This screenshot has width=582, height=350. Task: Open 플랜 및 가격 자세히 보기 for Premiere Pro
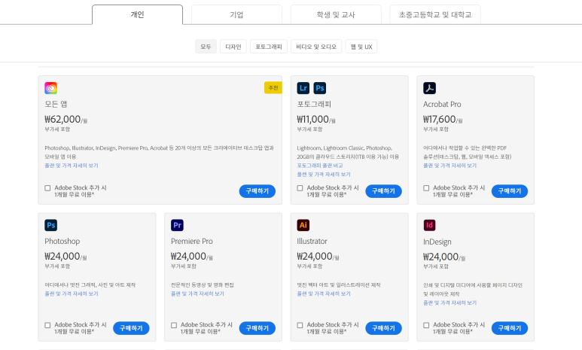(197, 294)
